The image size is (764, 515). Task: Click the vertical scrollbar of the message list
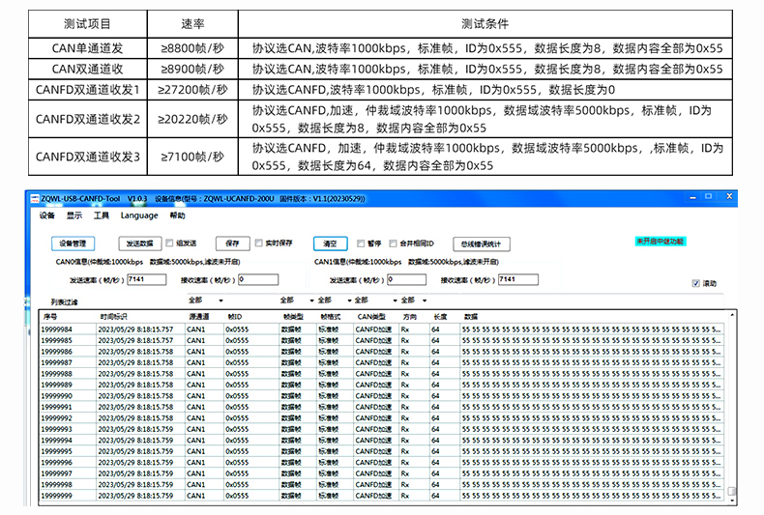pos(731,406)
